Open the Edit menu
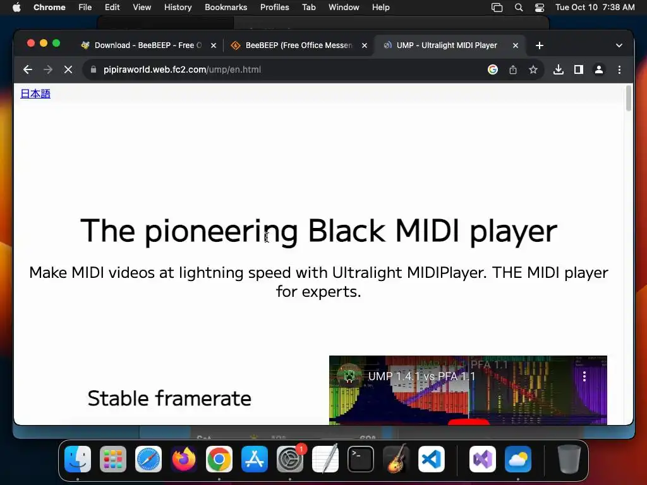The height and width of the screenshot is (485, 647). [112, 8]
